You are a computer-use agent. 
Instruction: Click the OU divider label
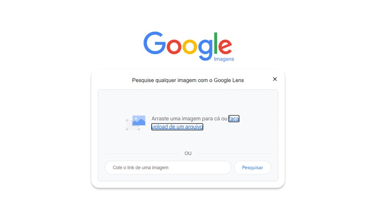click(x=188, y=153)
